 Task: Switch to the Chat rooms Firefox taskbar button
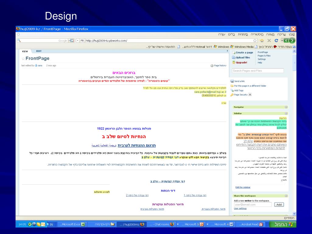[162, 225]
